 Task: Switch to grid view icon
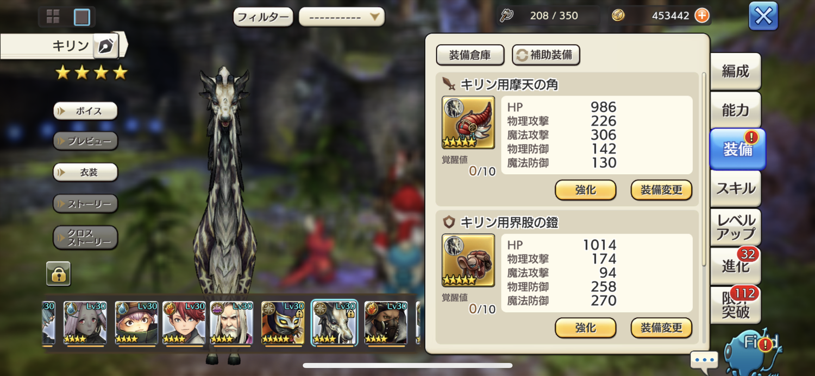53,17
